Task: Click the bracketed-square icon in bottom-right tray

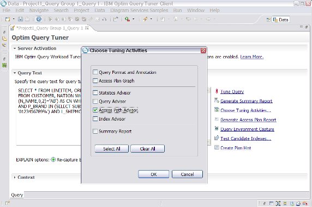Action: tap(278, 203)
